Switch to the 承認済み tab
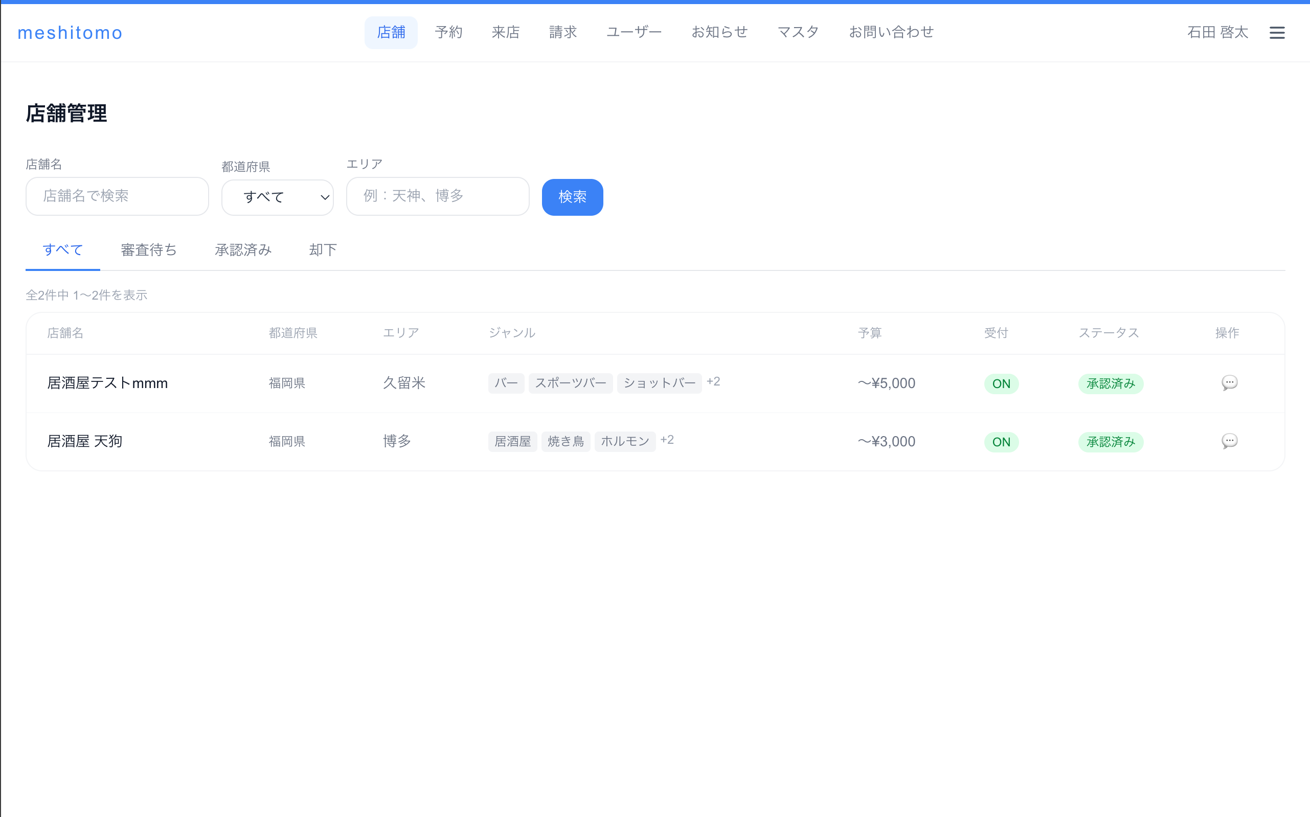Image resolution: width=1310 pixels, height=817 pixels. tap(243, 250)
